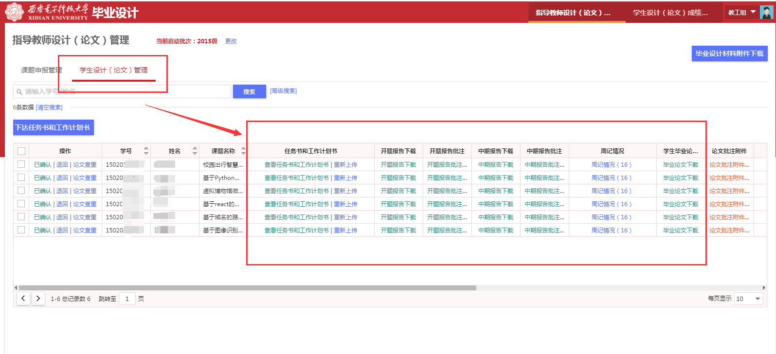Screen dimensions: 776x354
Task: Go to the next page arrow
Action: [x=38, y=299]
